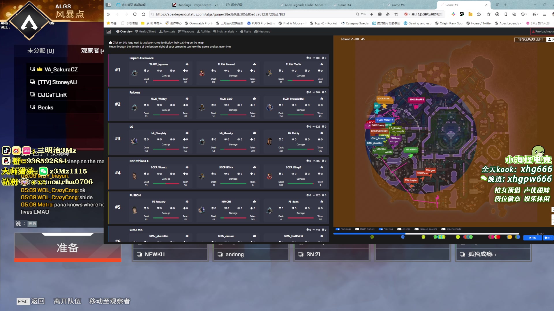Show FLCN_Wxltzy pathing on the map
Viewport: 554px width, 311px height.
(187, 99)
